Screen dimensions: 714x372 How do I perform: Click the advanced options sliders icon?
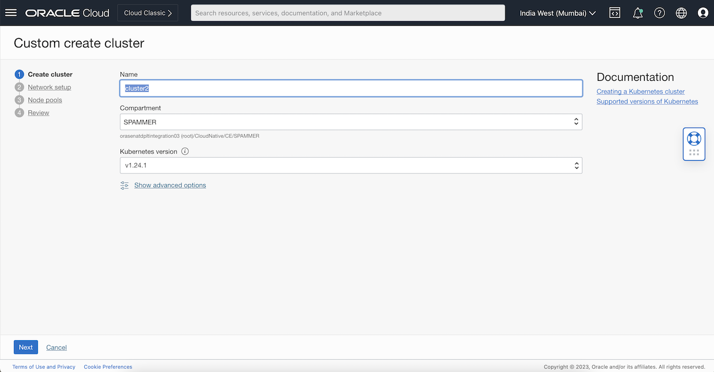click(124, 185)
